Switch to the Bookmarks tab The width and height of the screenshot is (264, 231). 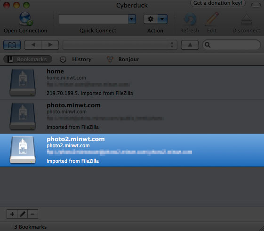point(28,59)
